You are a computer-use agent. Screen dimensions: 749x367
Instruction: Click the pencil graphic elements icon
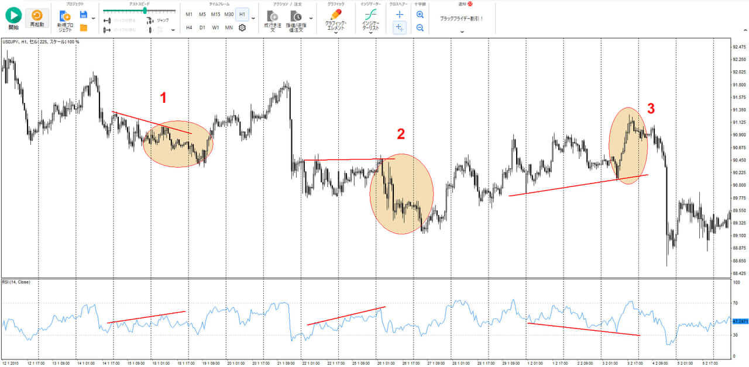[x=336, y=19]
